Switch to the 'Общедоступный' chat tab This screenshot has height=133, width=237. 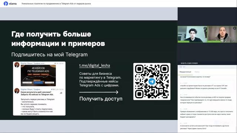coord(185,72)
